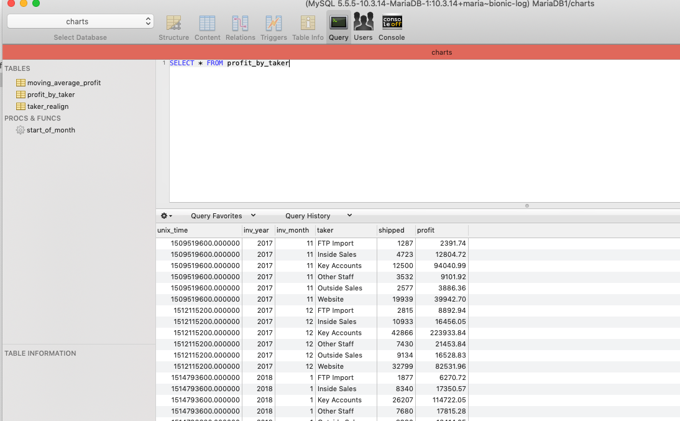
Task: Open the Structure view
Action: (173, 25)
